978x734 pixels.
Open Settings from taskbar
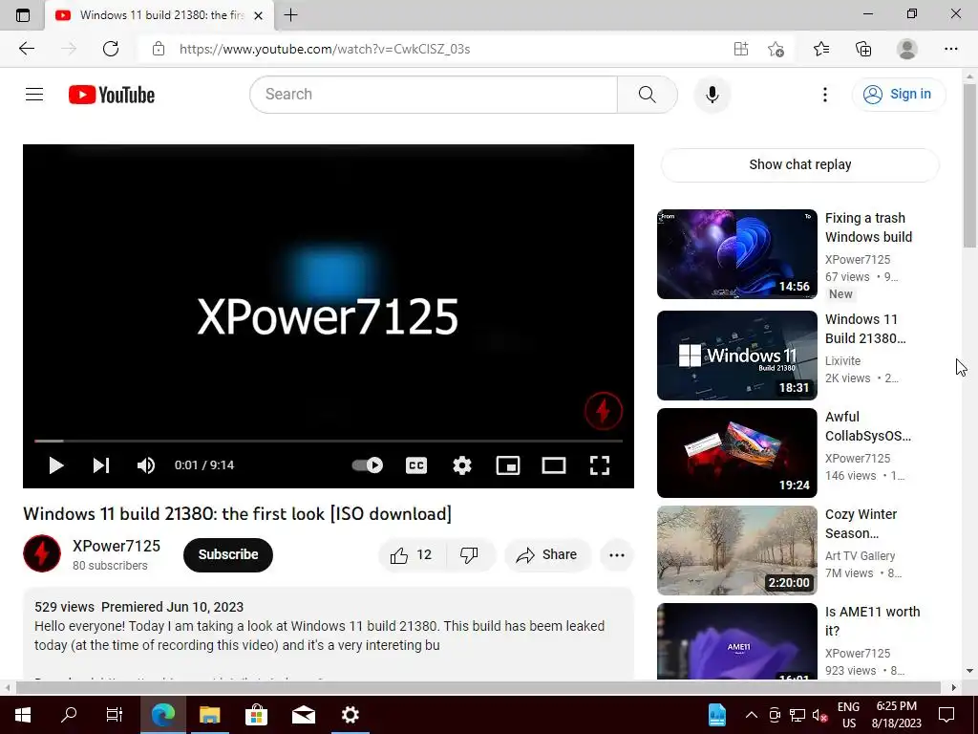pyautogui.click(x=350, y=715)
